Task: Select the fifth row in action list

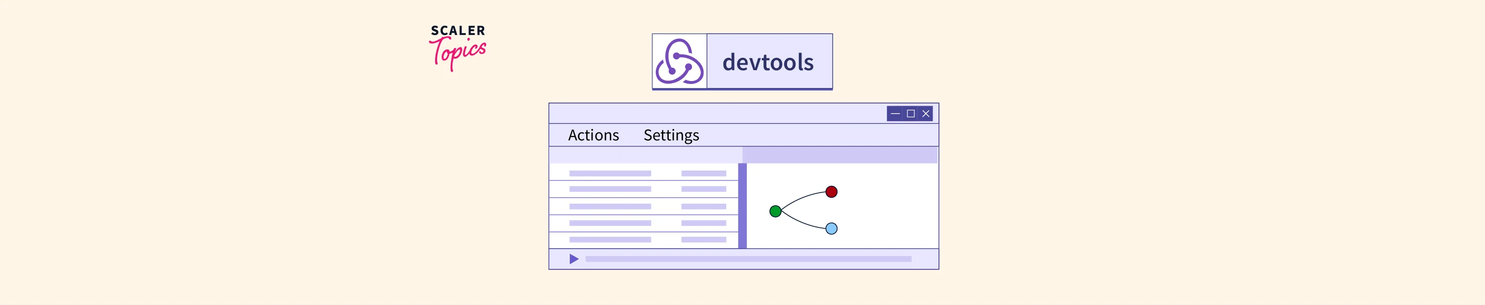Action: point(643,239)
